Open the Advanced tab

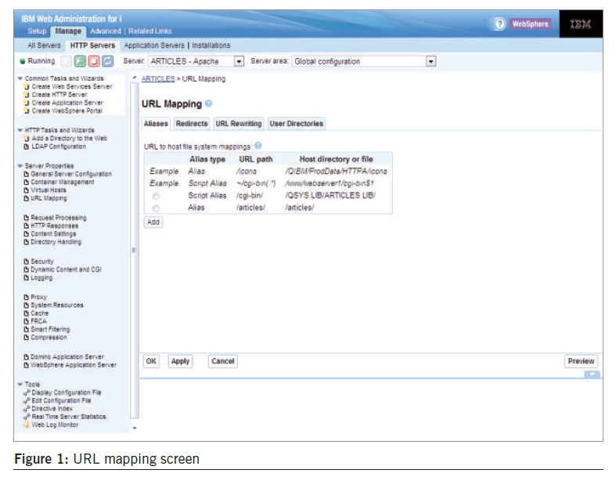[x=106, y=31]
